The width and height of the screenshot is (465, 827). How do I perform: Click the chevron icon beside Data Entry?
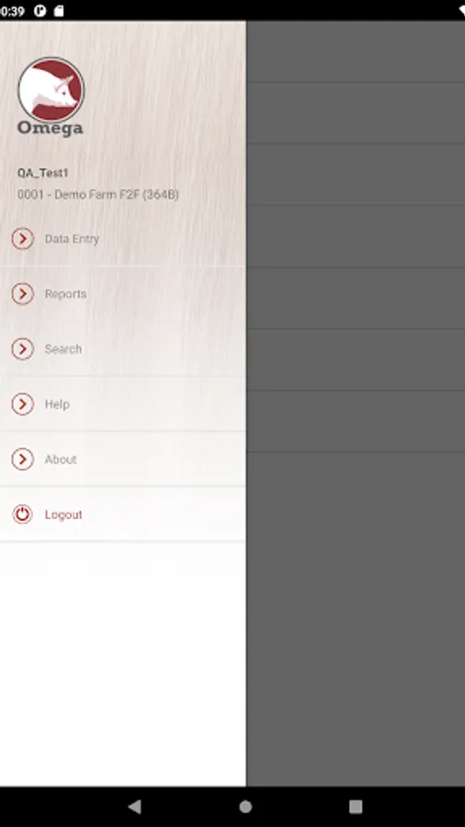[23, 239]
